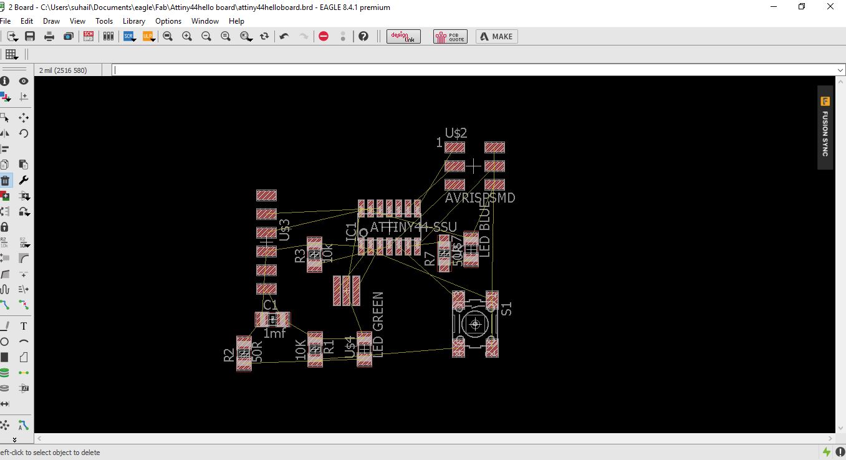Image resolution: width=846 pixels, height=460 pixels.
Task: Click the Zoom to fit icon
Action: [168, 36]
